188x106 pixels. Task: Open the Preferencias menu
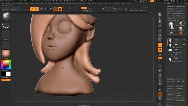pyautogui.click(x=82, y=3)
